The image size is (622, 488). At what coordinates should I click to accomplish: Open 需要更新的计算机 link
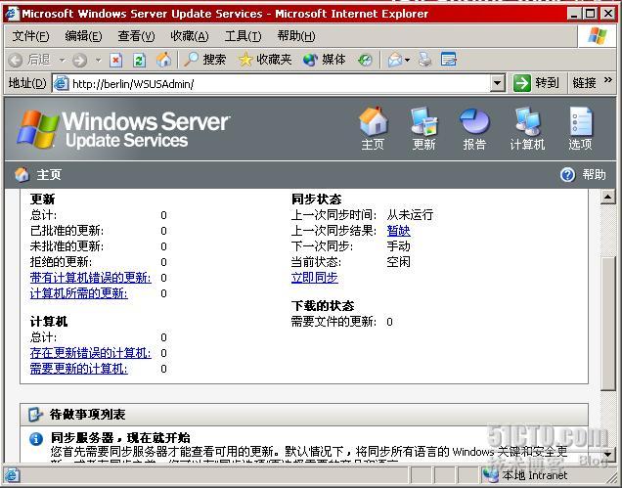79,369
